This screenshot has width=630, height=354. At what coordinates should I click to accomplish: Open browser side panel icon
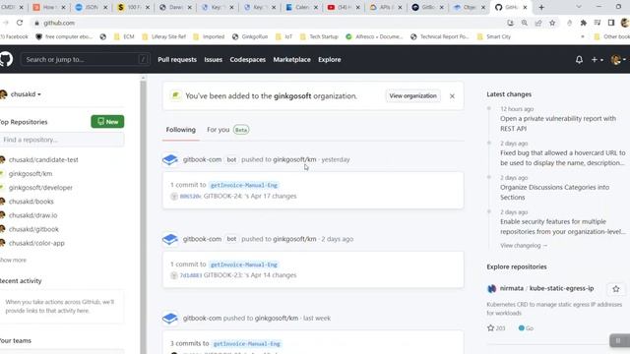point(611,23)
